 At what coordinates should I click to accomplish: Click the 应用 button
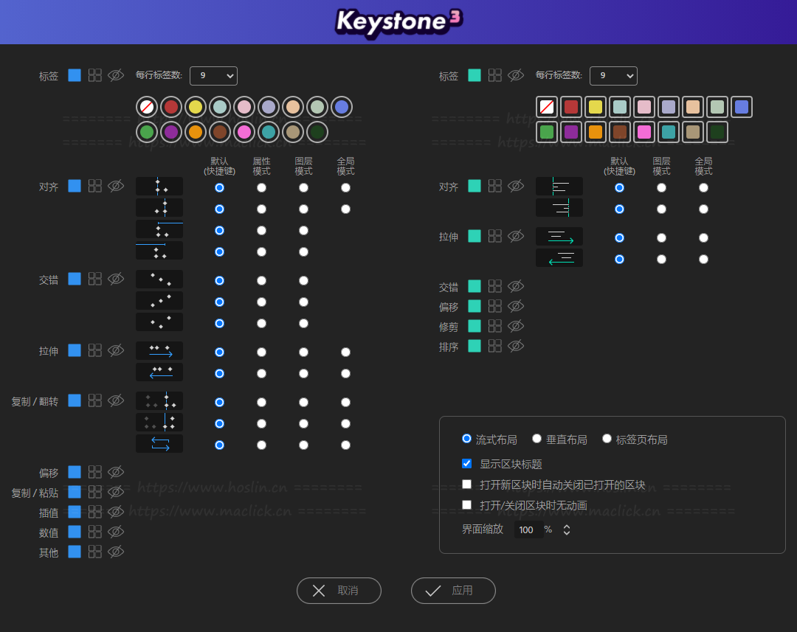click(453, 591)
